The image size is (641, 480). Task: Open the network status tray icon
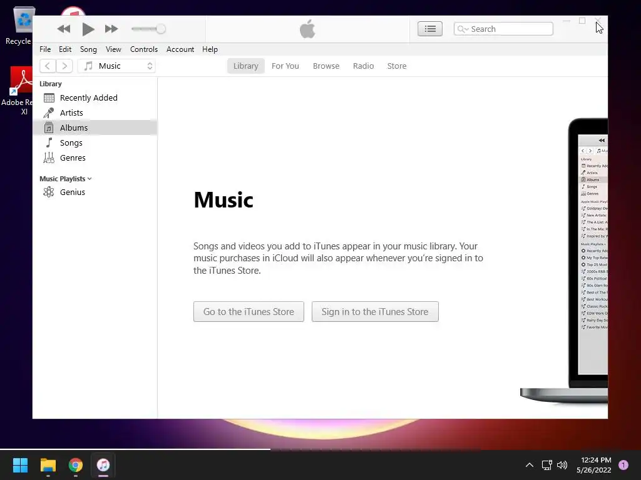click(x=546, y=465)
